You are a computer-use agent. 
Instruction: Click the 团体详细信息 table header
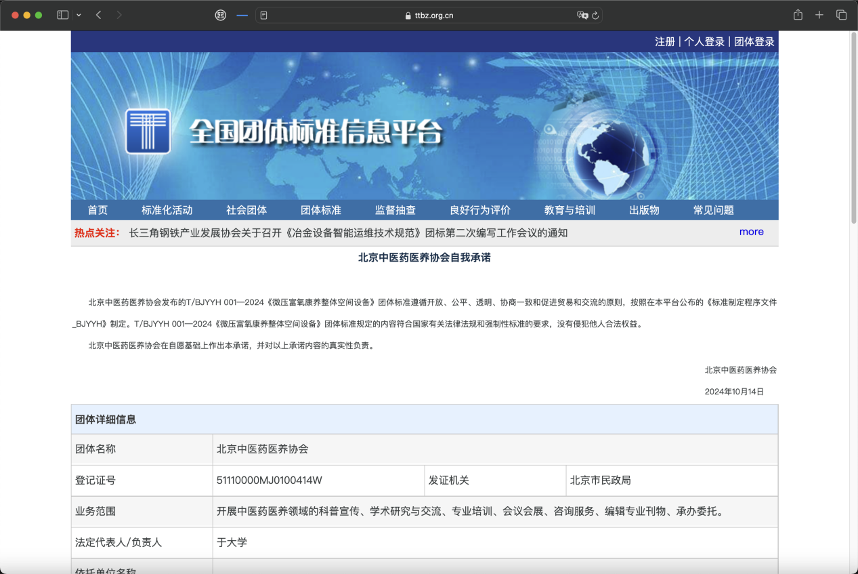tap(425, 419)
